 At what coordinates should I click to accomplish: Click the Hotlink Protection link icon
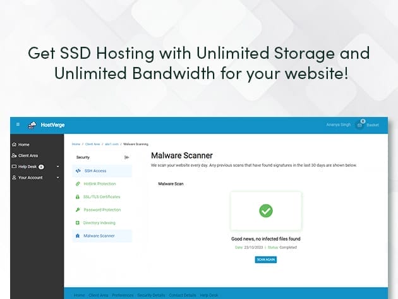[x=78, y=184]
